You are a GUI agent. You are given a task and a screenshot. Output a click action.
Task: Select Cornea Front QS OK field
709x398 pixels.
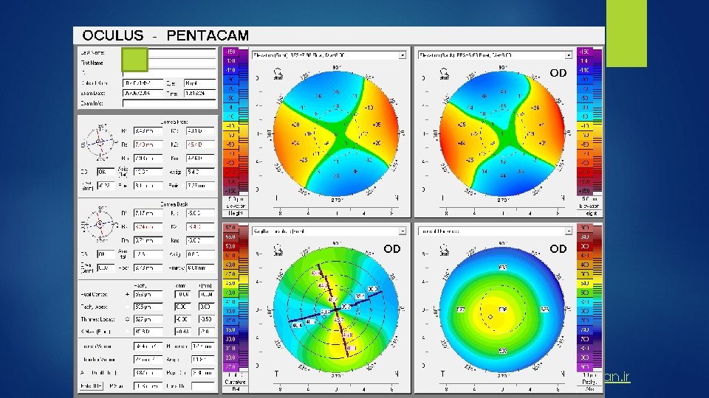[106, 172]
